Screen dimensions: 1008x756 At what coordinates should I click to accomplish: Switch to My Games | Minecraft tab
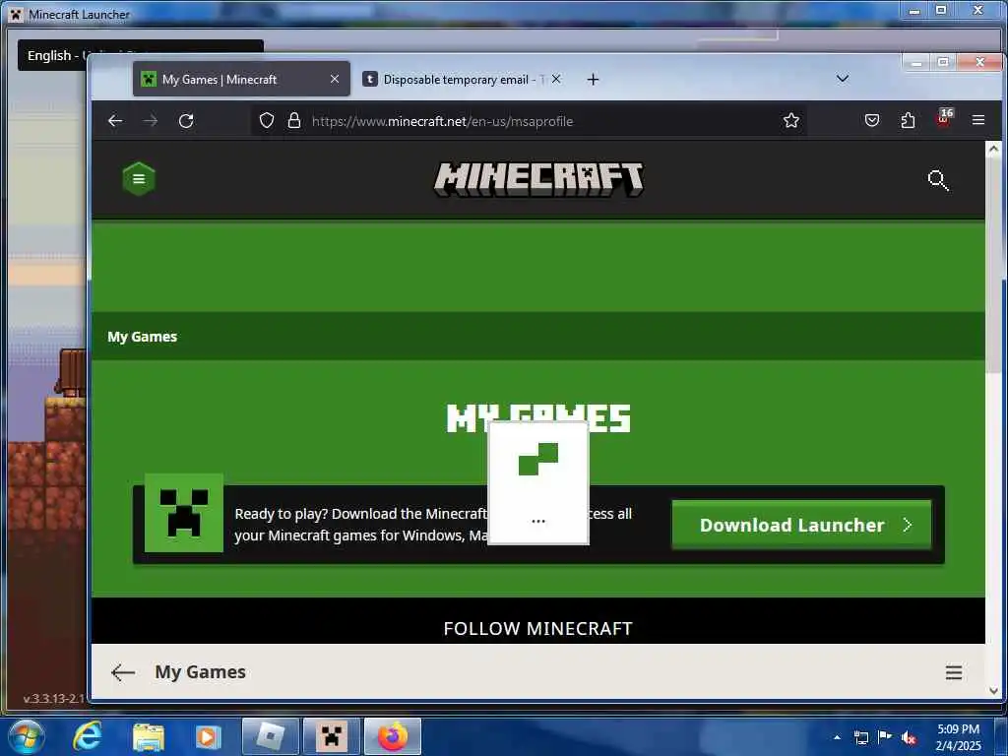click(x=241, y=79)
